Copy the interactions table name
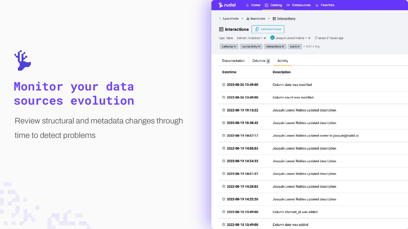The height and width of the screenshot is (229, 408). pyautogui.click(x=268, y=29)
